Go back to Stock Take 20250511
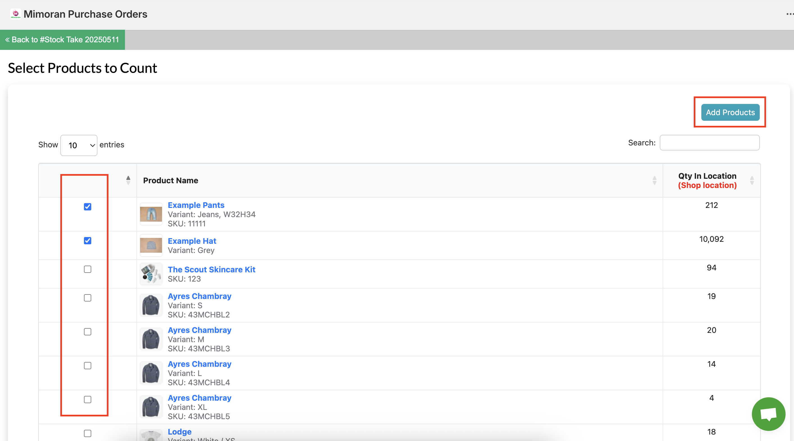This screenshot has height=441, width=794. [62, 40]
